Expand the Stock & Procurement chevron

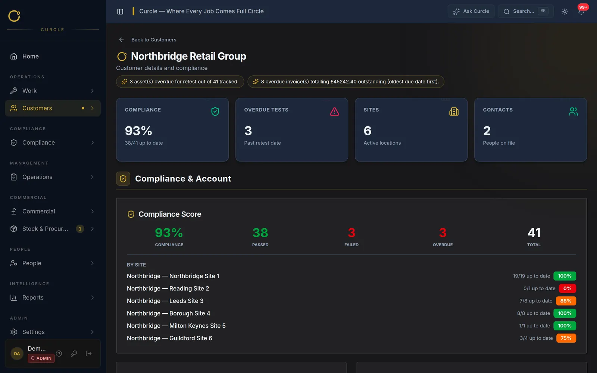[92, 229]
